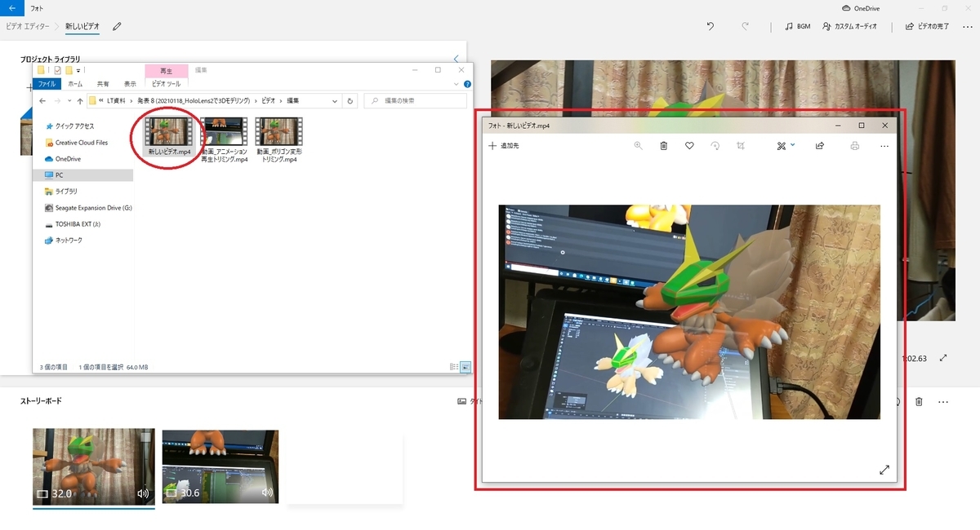The width and height of the screenshot is (980, 530).
Task: Select 動画_アニメーション再生トリミング.mp4 file
Action: tap(224, 139)
